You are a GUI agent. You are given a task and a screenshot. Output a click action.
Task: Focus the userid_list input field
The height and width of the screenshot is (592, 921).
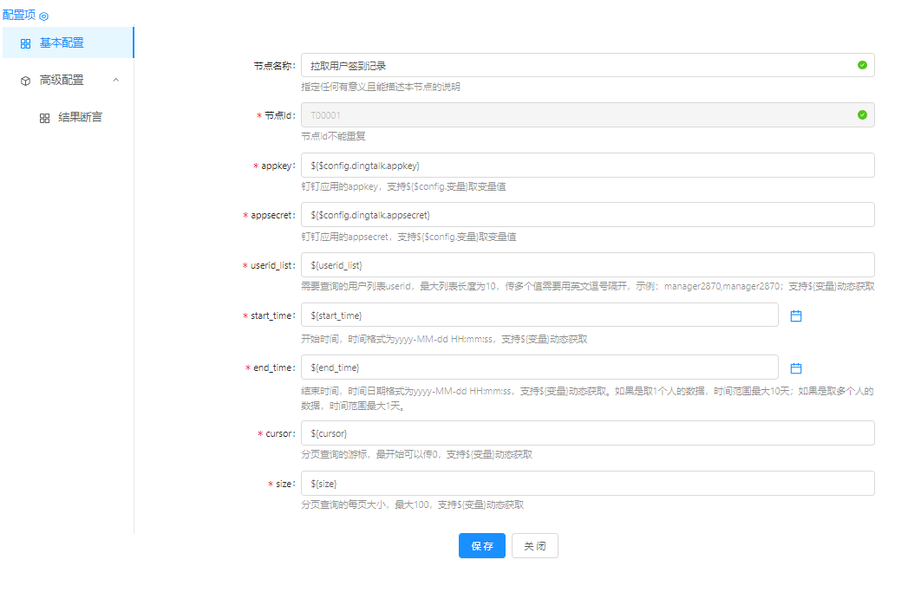pos(586,265)
